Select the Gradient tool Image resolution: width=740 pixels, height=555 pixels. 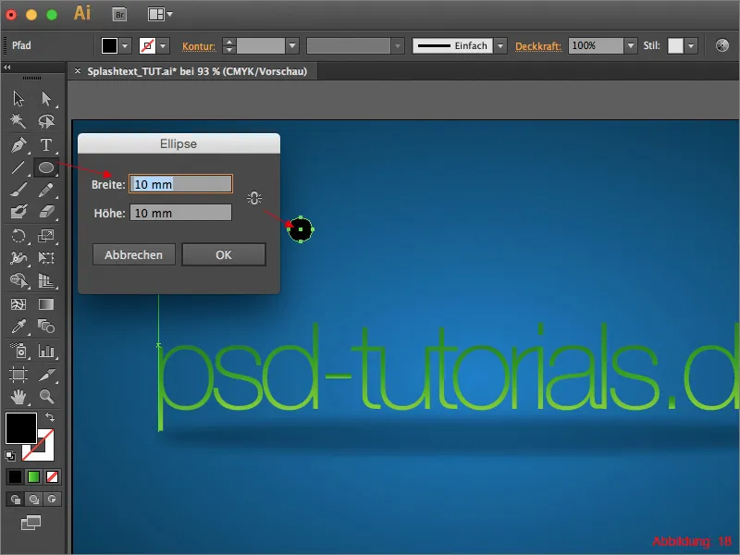[x=46, y=304]
